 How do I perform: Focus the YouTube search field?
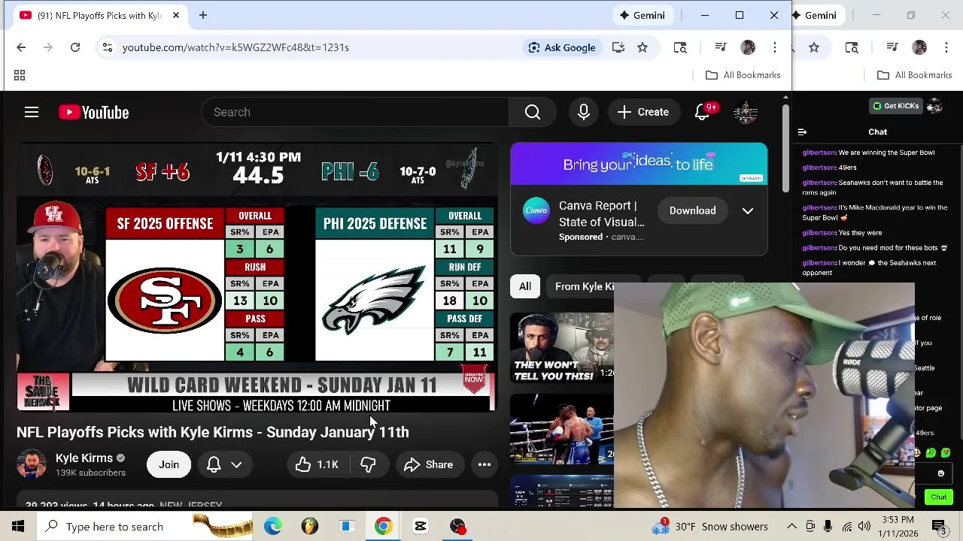click(x=355, y=112)
